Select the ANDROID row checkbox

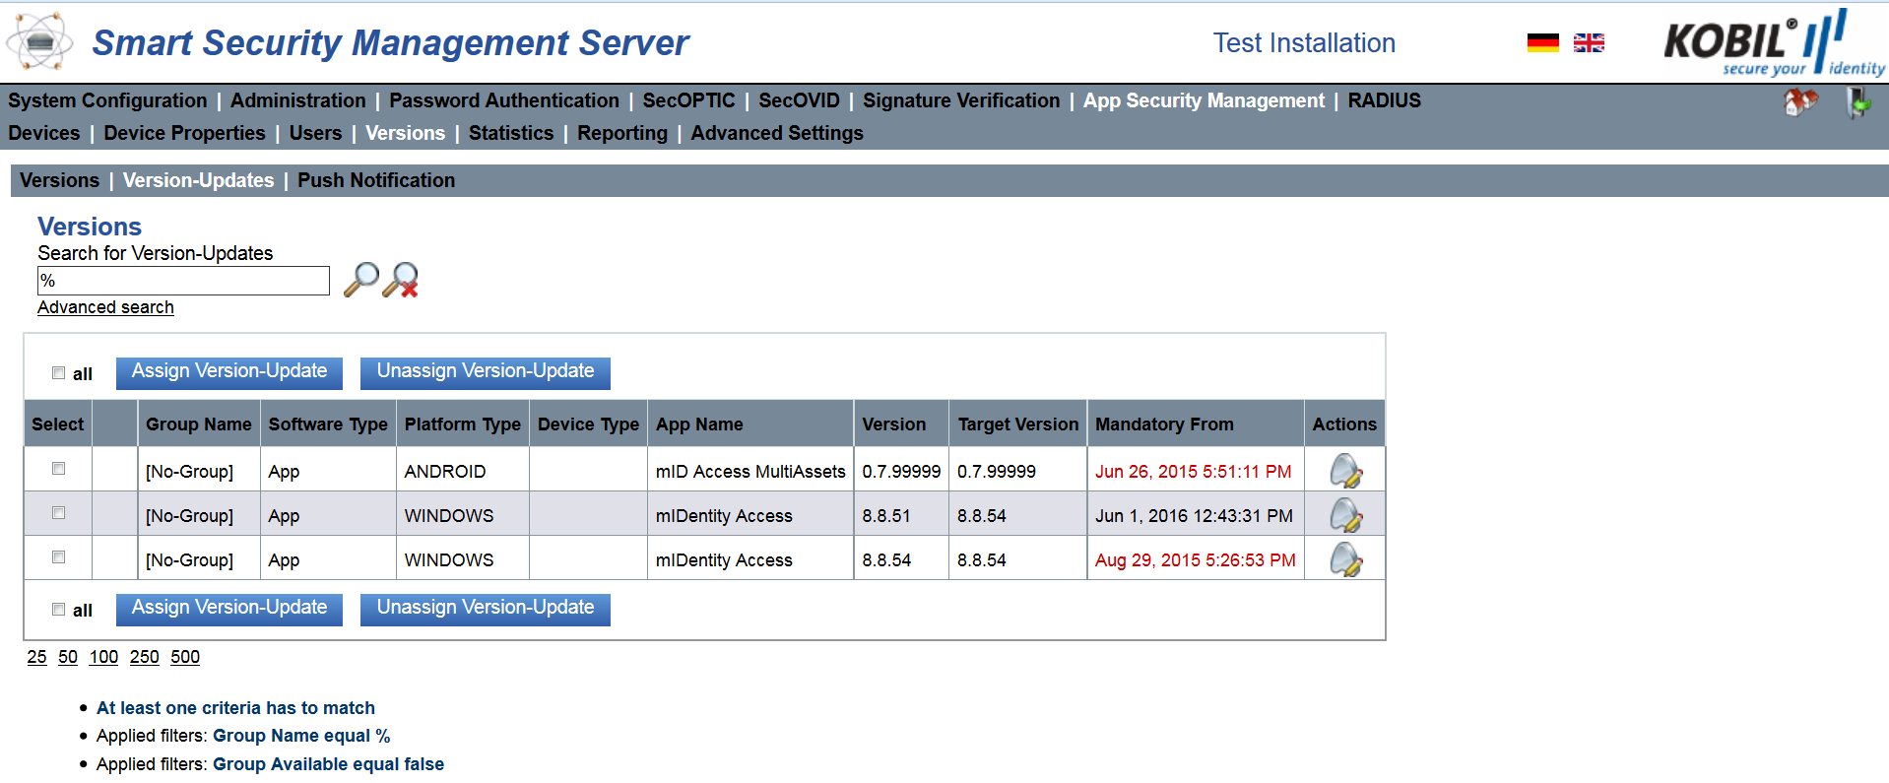pyautogui.click(x=59, y=469)
